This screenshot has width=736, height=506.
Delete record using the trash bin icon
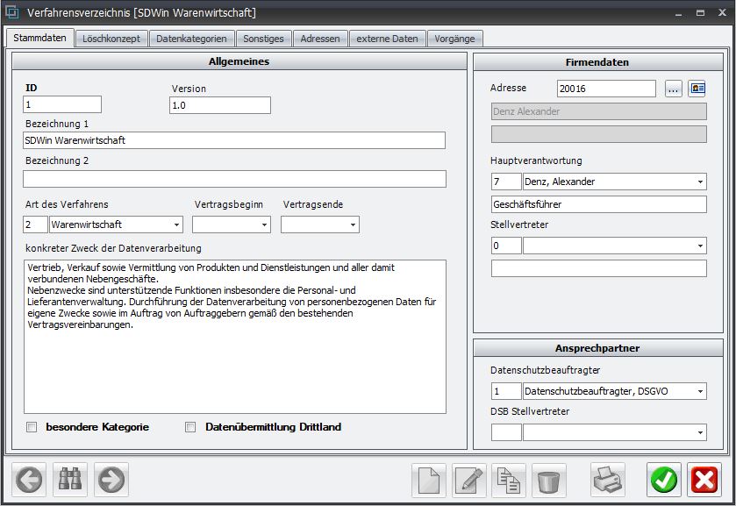pyautogui.click(x=549, y=481)
